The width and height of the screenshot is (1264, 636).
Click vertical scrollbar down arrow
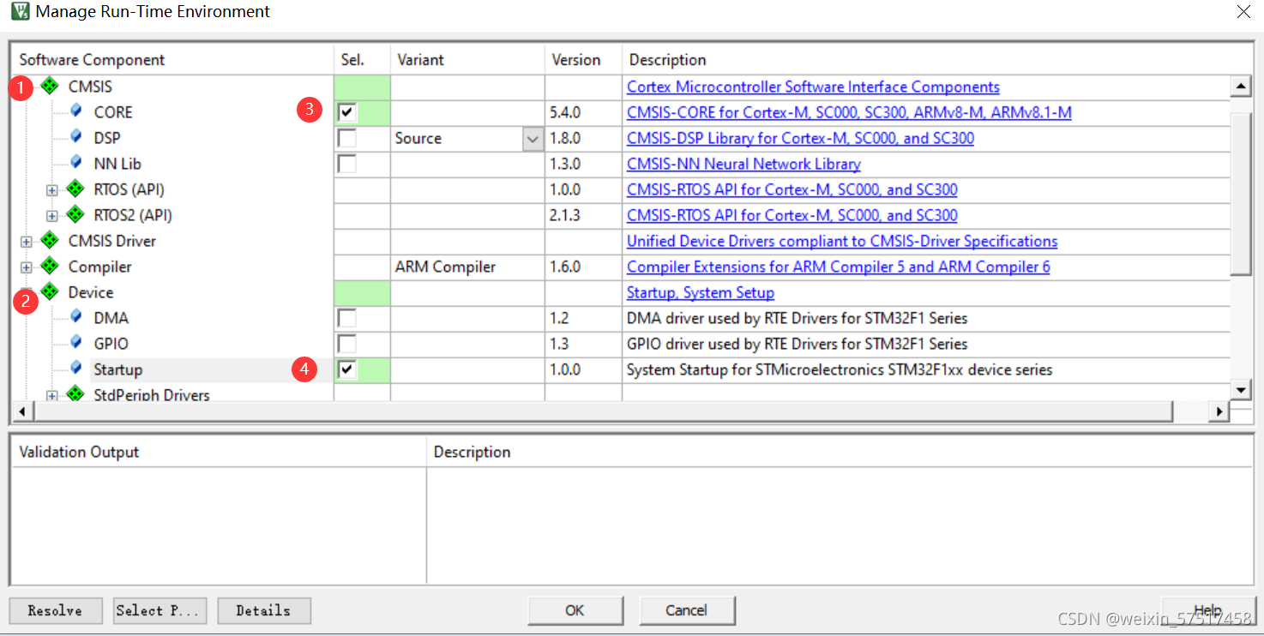[1241, 390]
